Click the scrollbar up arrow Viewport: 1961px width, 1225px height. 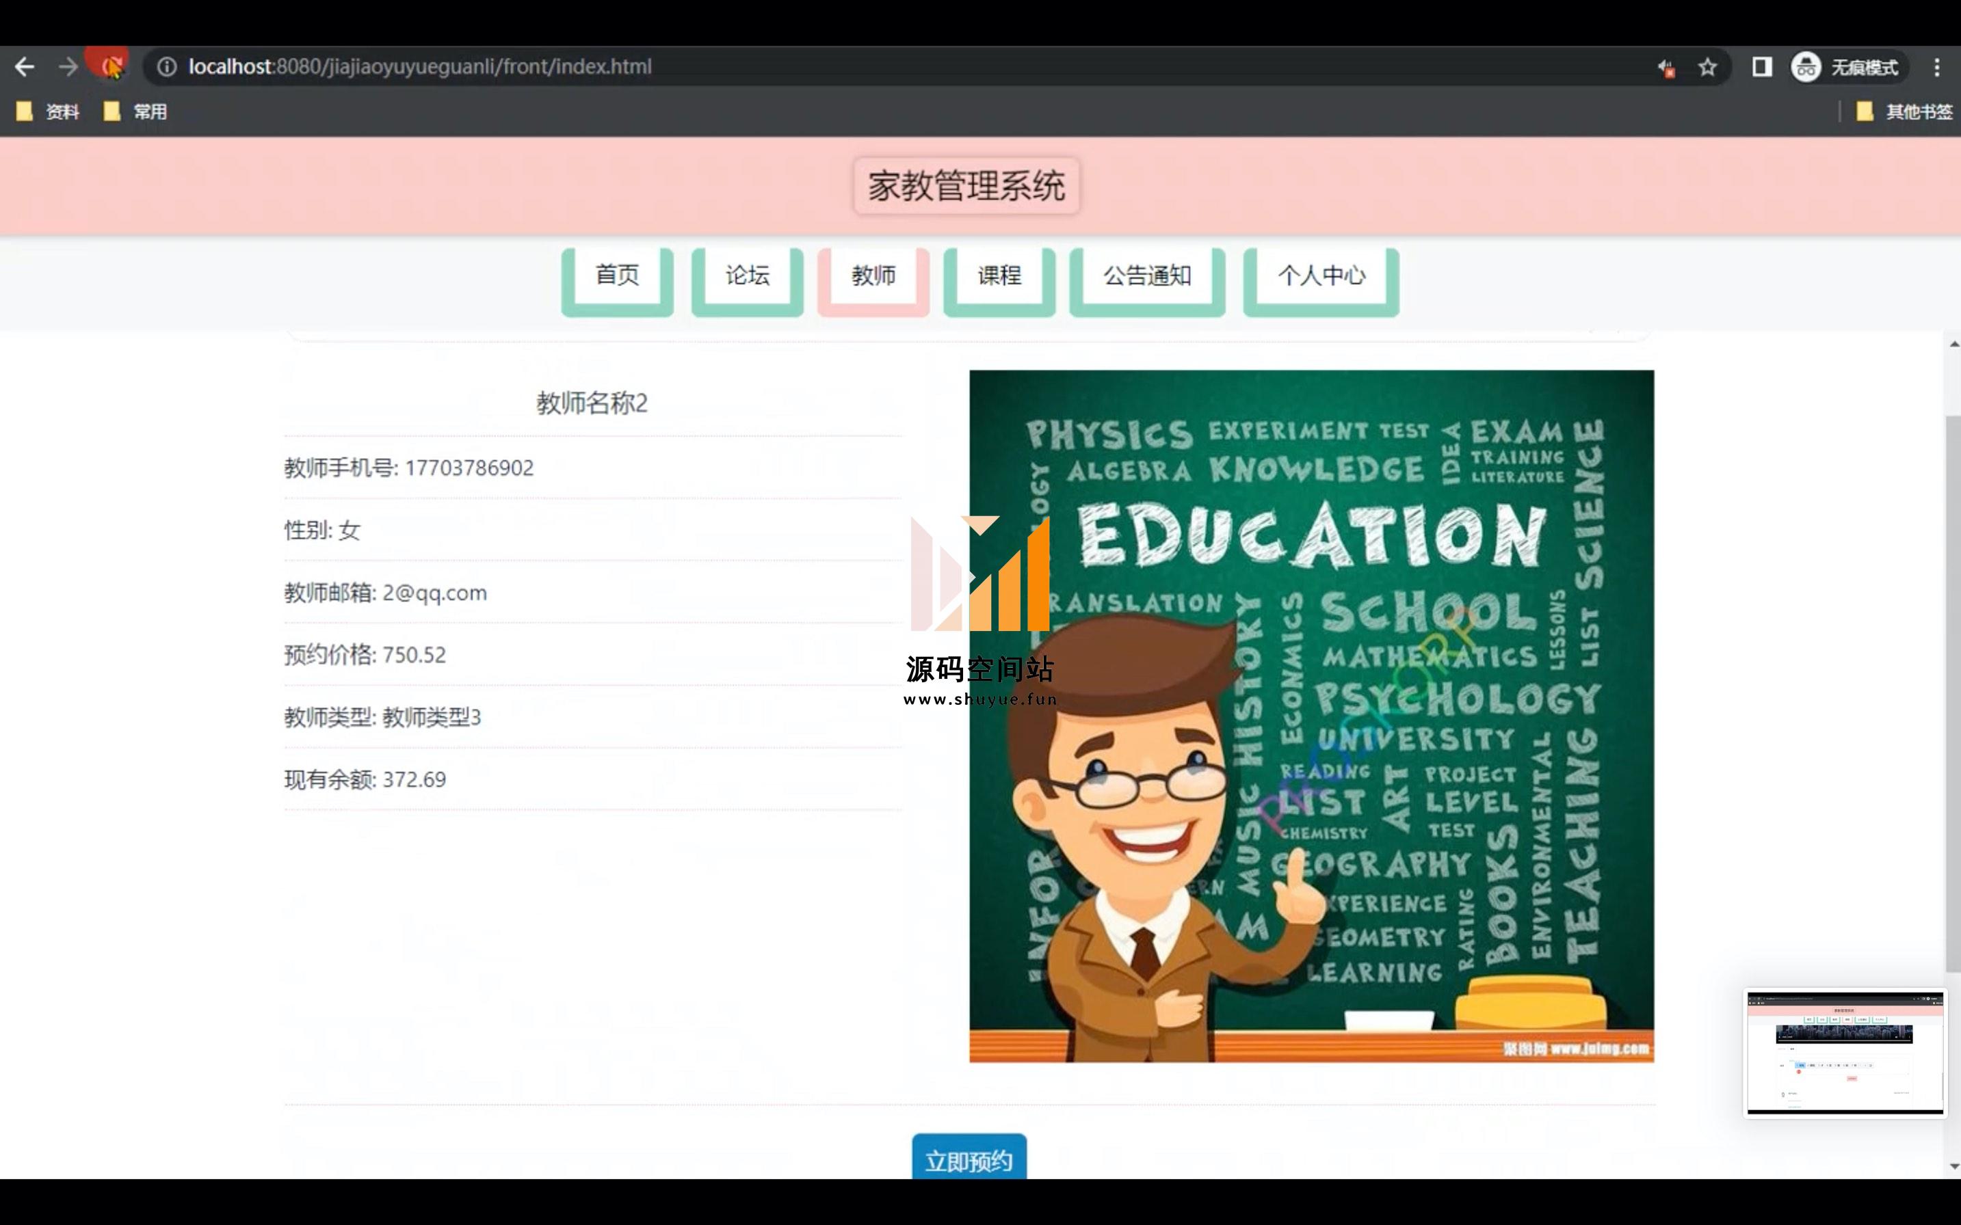click(x=1953, y=344)
